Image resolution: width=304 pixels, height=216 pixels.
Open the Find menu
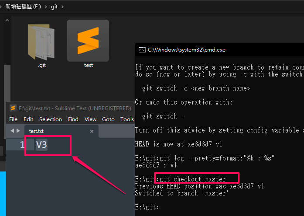73,119
